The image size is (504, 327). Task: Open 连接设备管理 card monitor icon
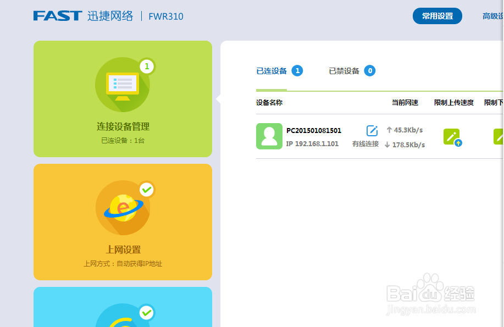point(123,85)
